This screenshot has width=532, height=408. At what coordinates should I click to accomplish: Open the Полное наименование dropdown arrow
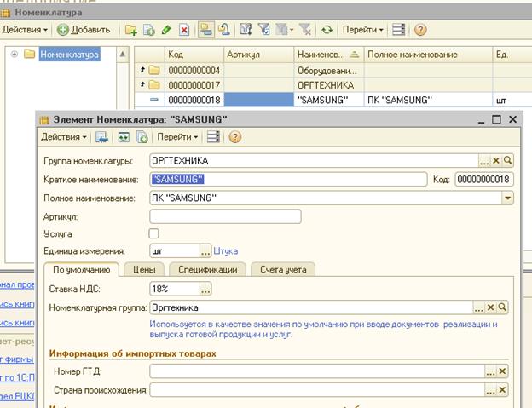(x=508, y=198)
